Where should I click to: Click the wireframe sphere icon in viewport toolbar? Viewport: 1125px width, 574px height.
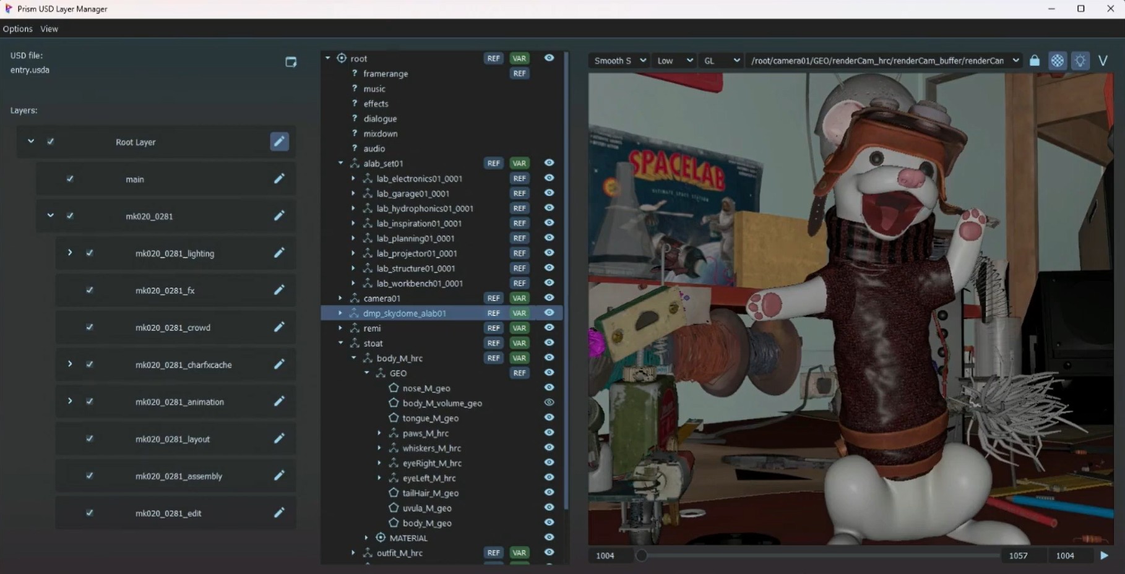coord(1058,61)
